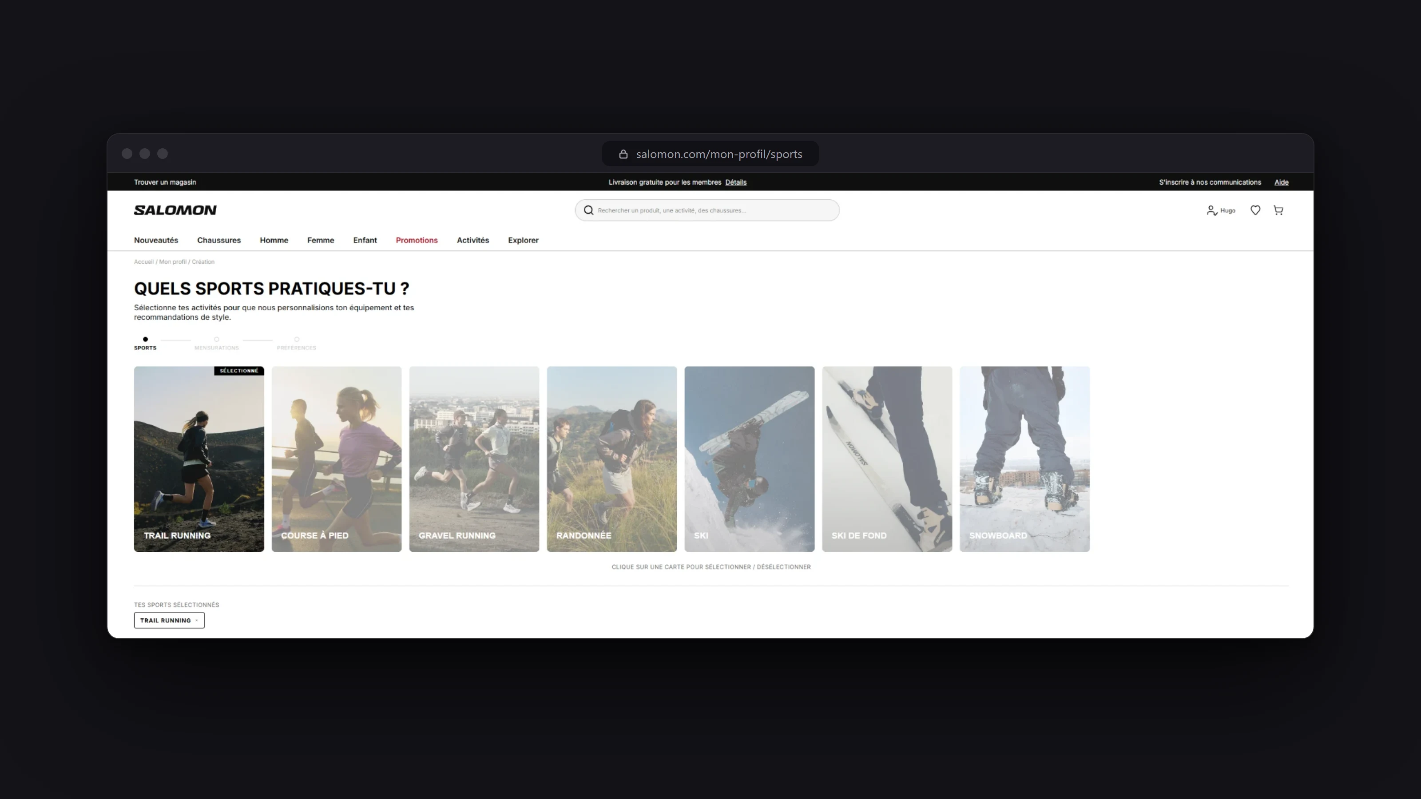Open the Activités menu
The height and width of the screenshot is (799, 1421).
[473, 241]
